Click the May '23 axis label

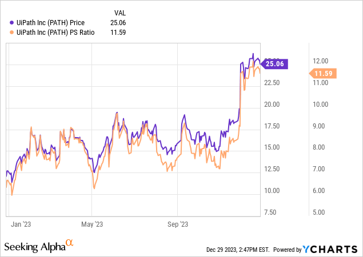tap(91, 224)
